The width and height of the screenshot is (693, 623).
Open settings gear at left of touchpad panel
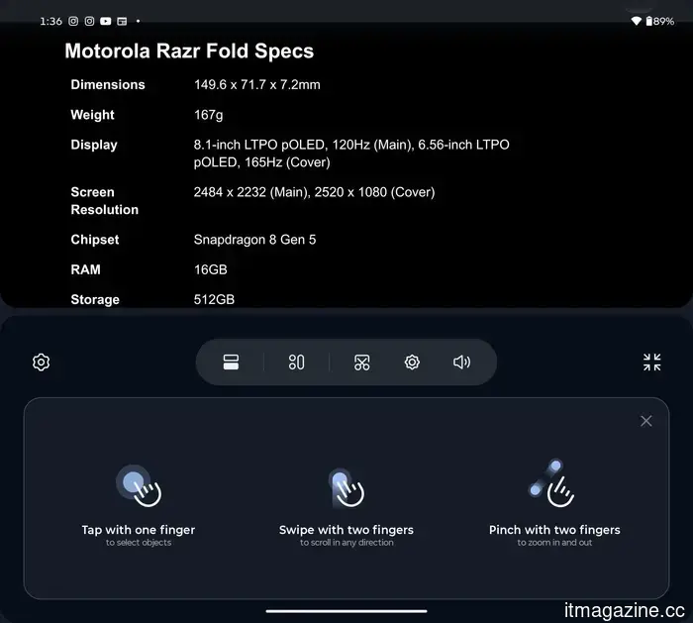point(42,363)
